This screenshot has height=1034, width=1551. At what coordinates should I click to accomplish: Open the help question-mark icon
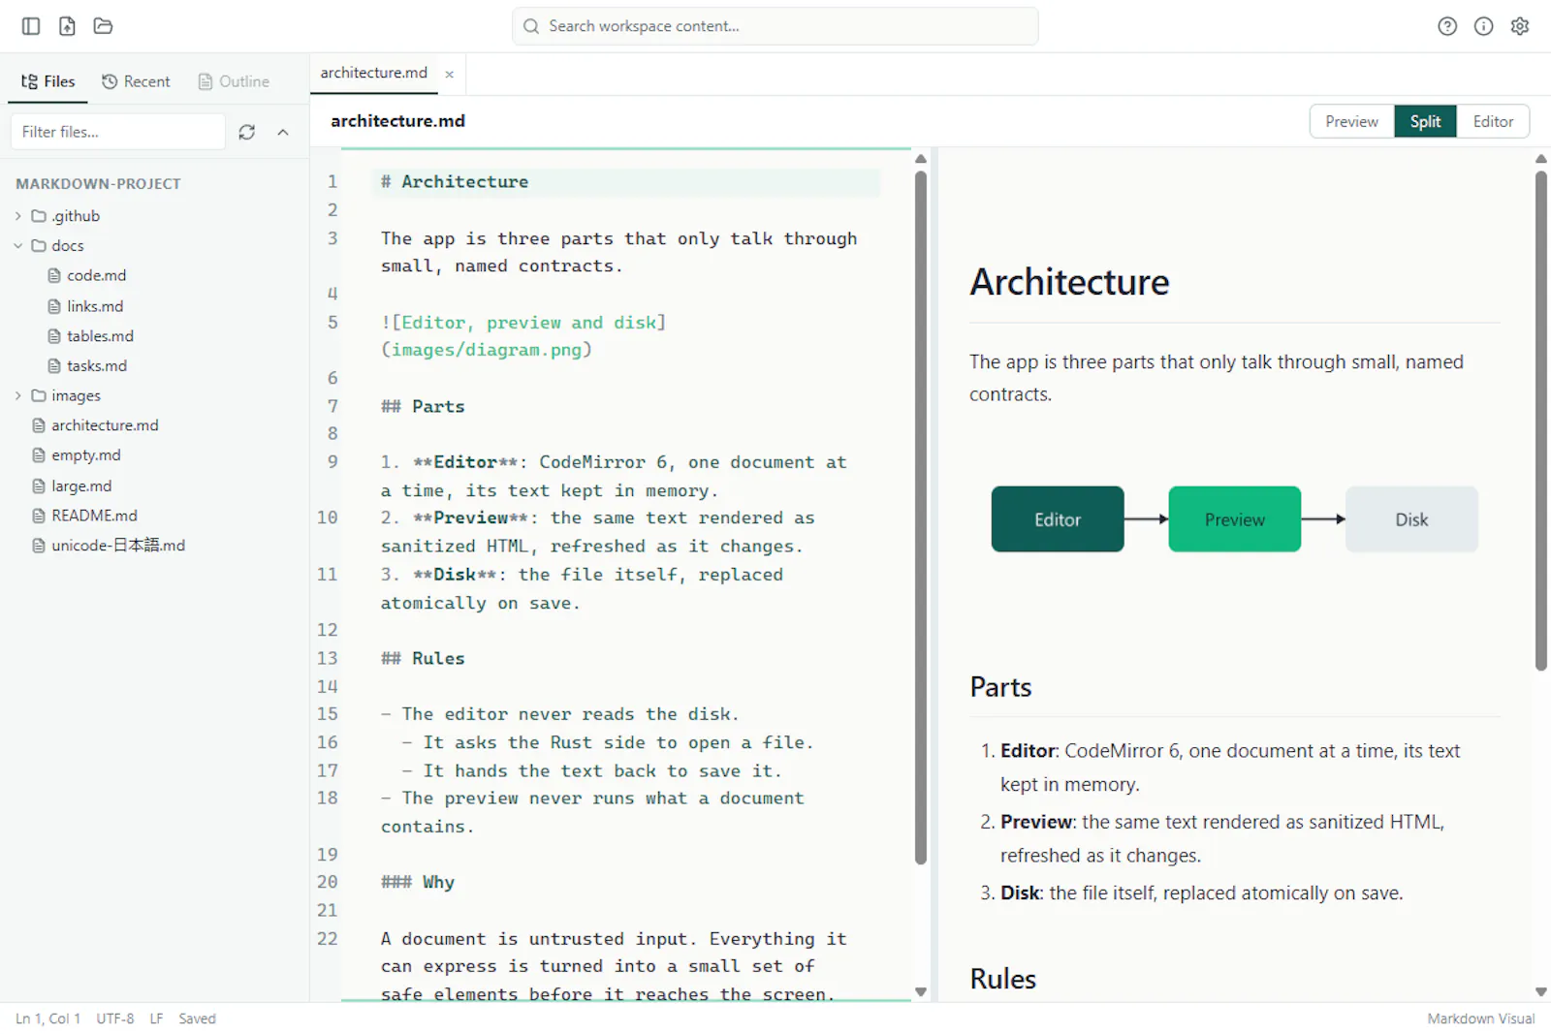pos(1447,26)
